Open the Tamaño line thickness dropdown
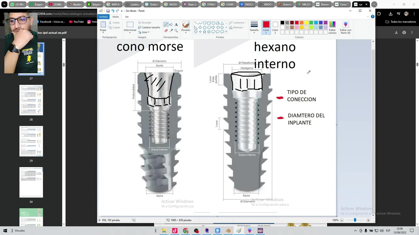The image size is (419, 235). tap(254, 27)
